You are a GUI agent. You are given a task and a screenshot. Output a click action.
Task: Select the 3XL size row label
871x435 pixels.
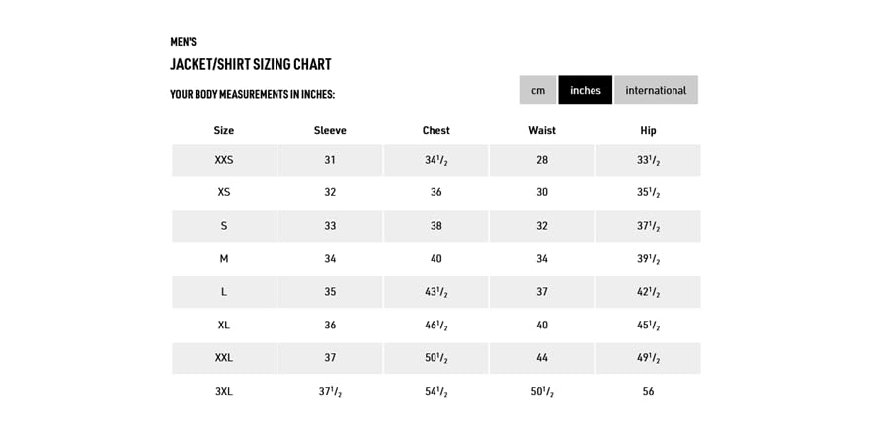point(224,391)
